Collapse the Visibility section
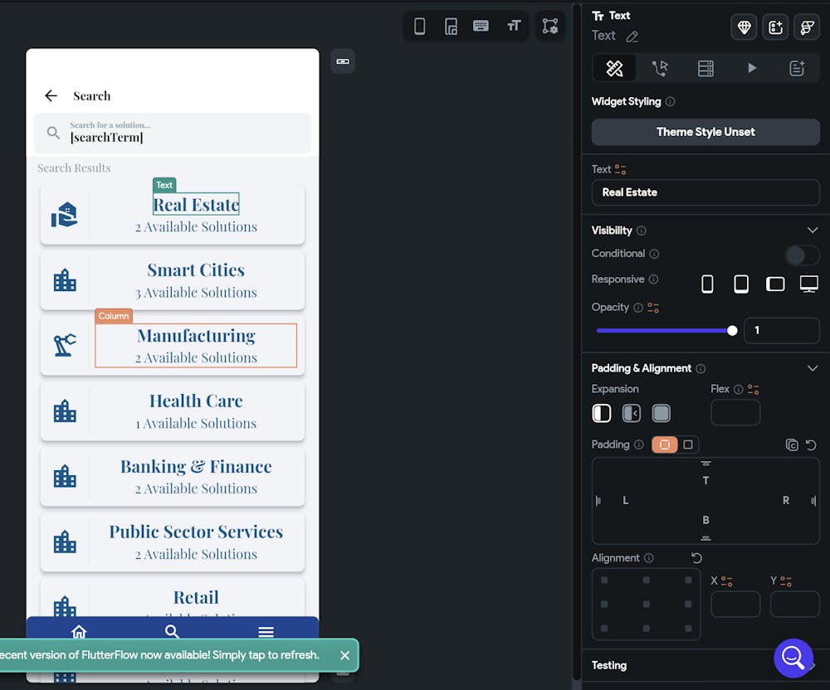Viewport: 830px width, 690px height. pyautogui.click(x=813, y=231)
